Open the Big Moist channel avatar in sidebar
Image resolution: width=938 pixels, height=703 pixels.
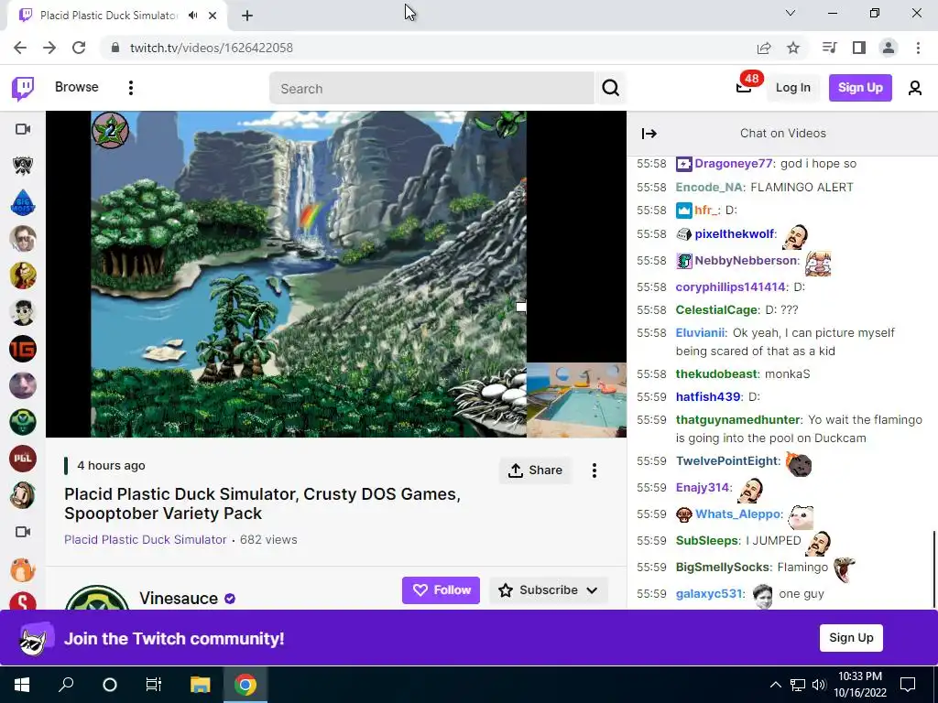coord(23,202)
